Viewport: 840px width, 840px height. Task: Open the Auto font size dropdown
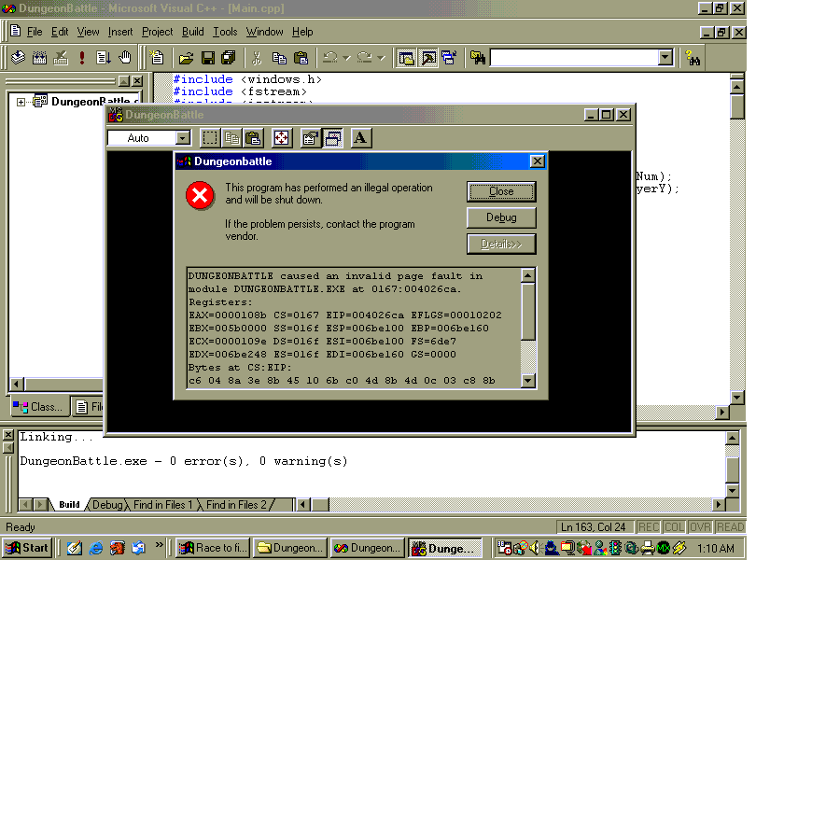(x=183, y=138)
